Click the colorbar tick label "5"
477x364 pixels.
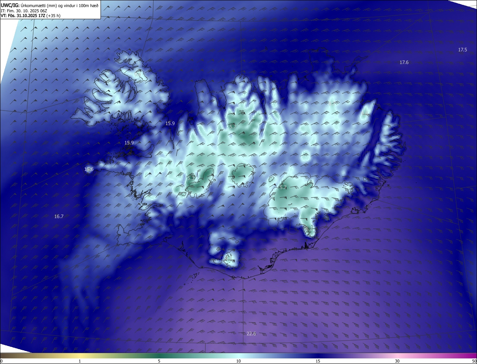[159, 361]
